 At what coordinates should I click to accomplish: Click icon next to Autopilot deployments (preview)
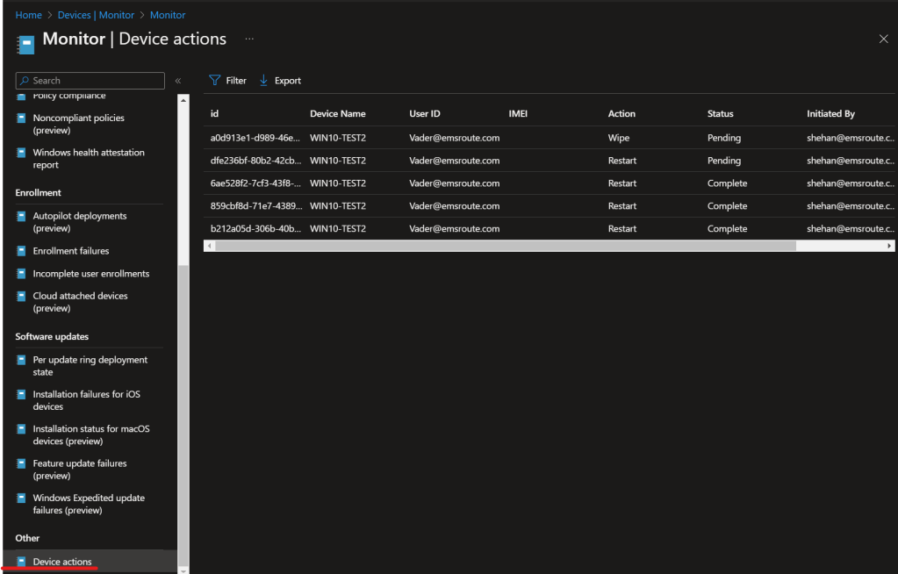(x=22, y=216)
